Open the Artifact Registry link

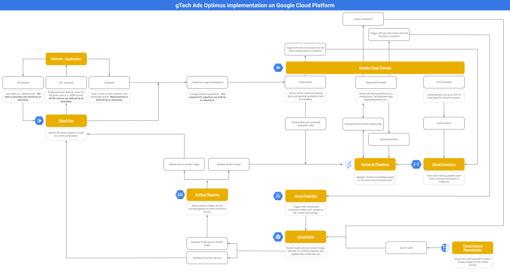[x=207, y=195]
